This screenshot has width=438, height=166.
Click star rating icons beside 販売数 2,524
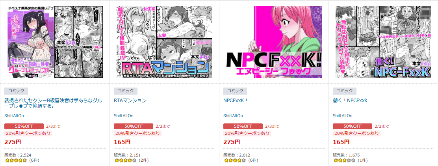16,161
